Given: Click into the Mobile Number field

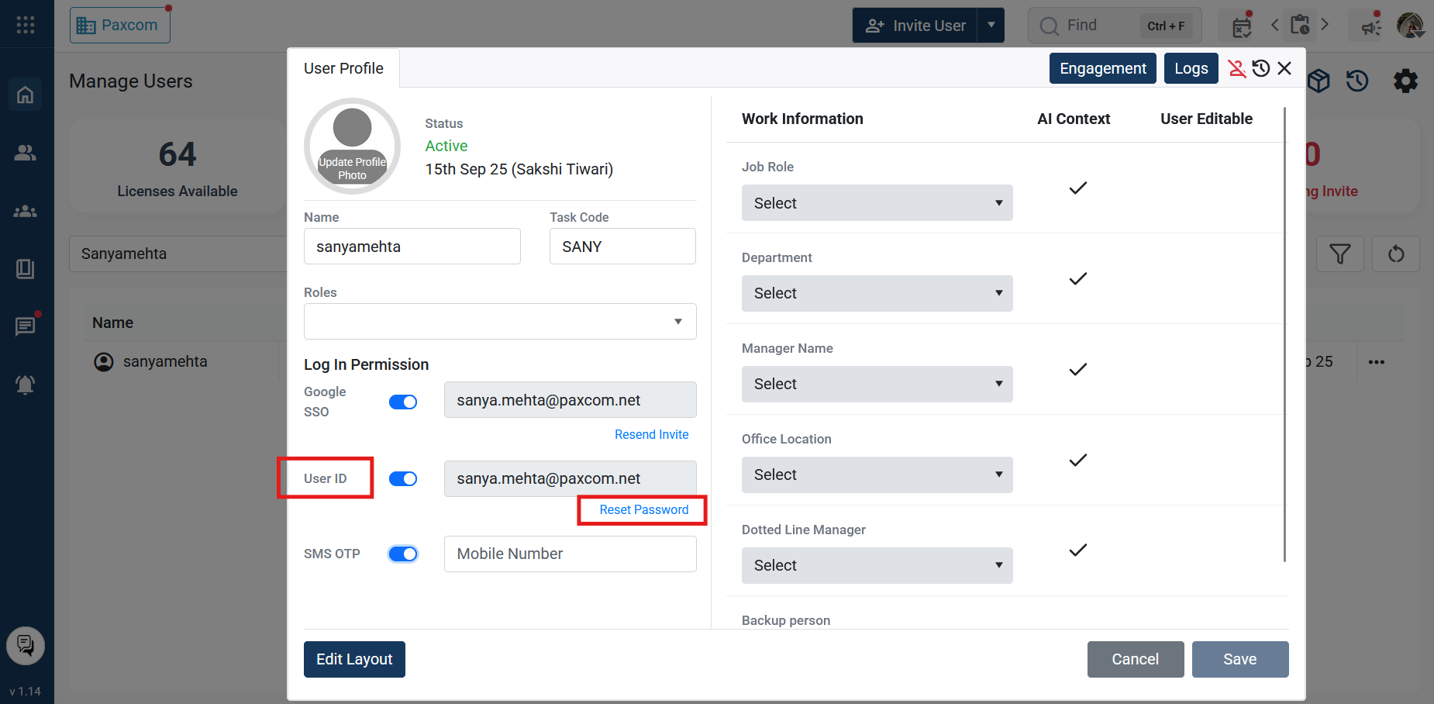Looking at the screenshot, I should point(570,554).
